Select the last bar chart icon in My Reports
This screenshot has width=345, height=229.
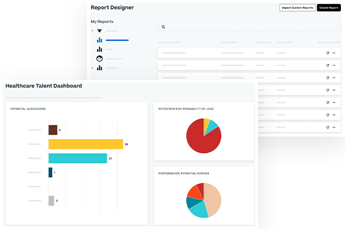[x=99, y=68]
